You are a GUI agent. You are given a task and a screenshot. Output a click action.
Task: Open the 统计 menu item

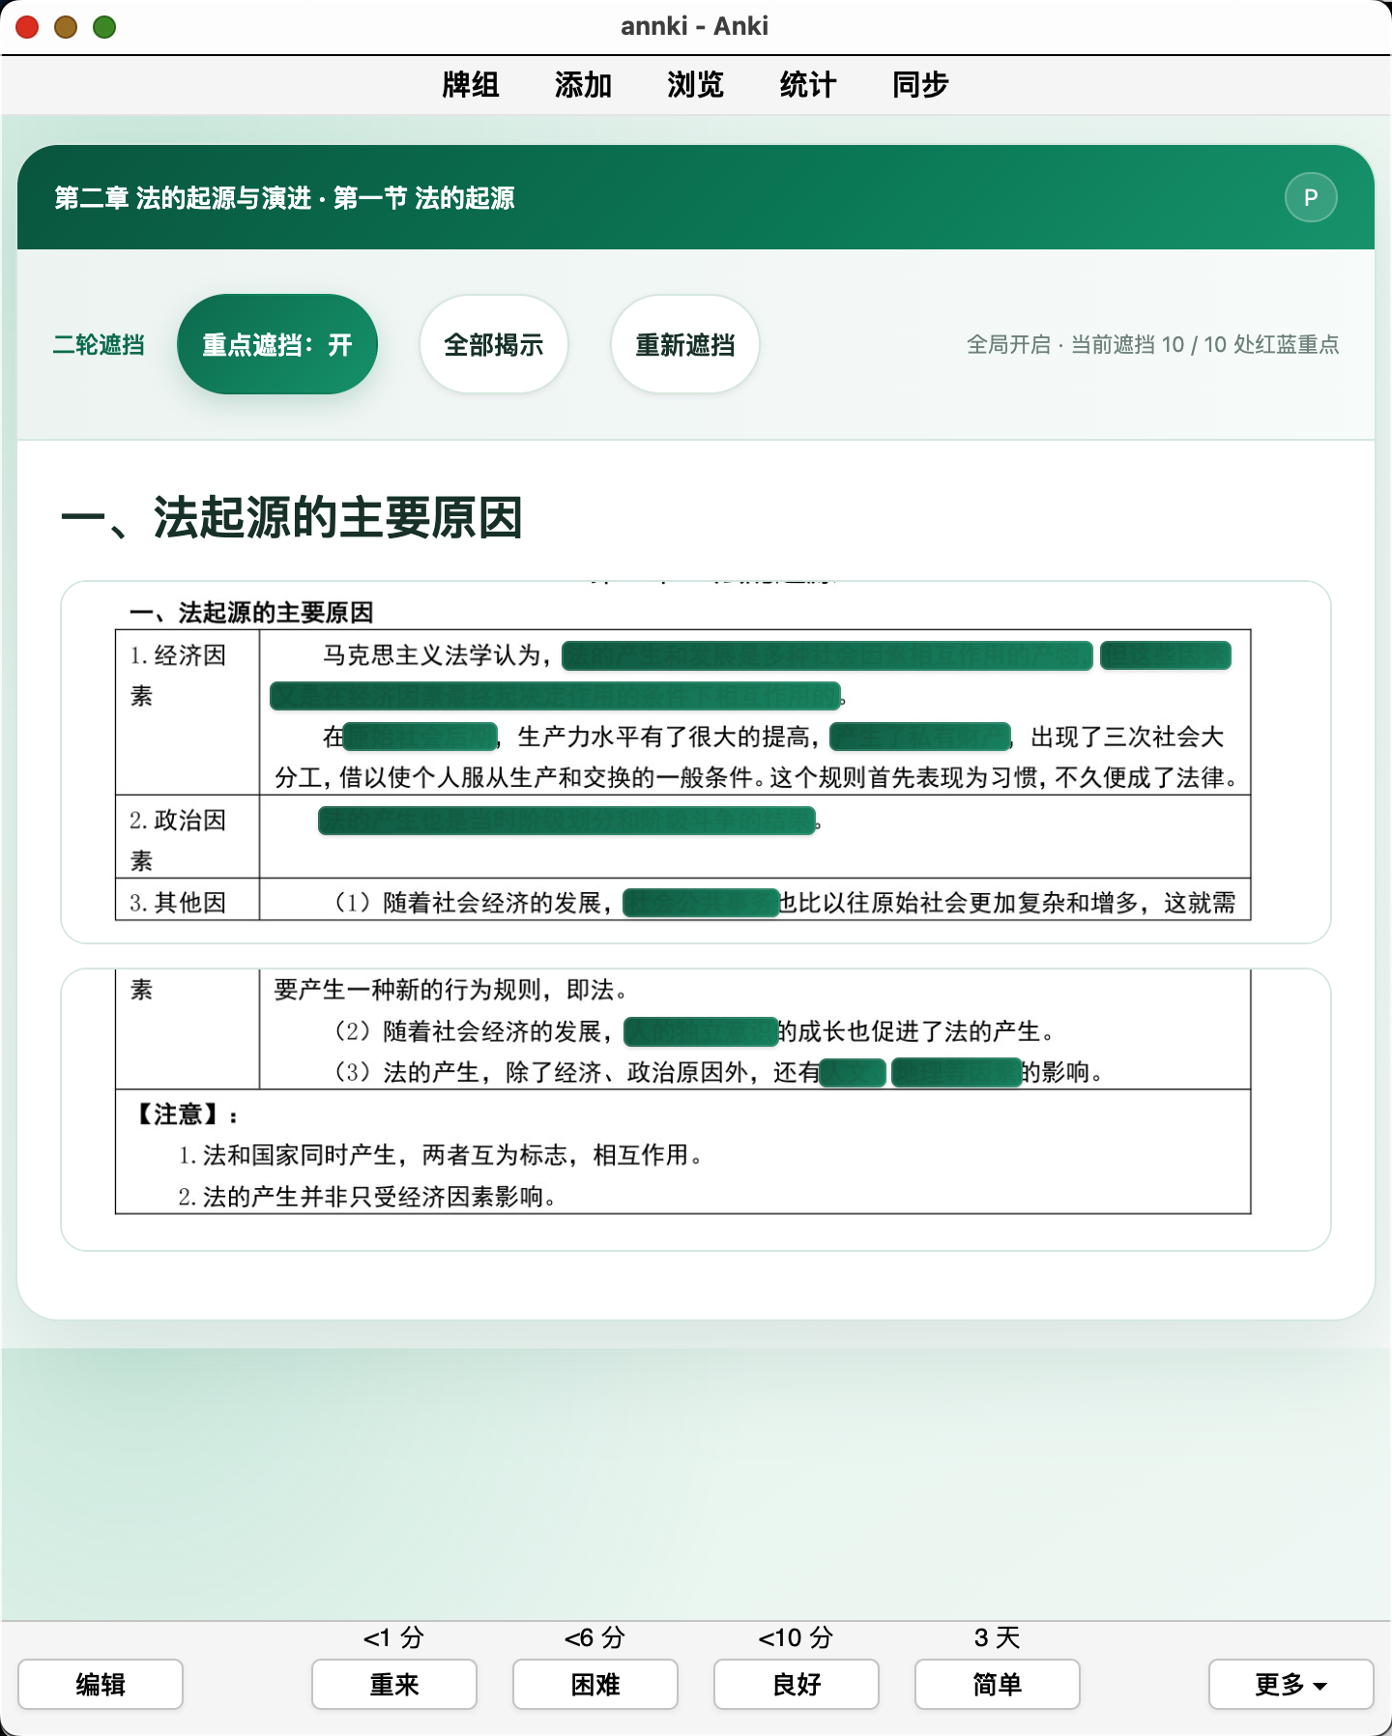(x=807, y=85)
